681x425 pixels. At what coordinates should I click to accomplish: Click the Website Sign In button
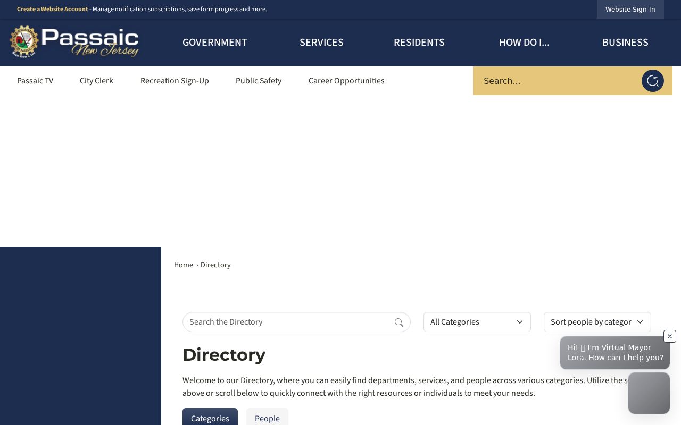point(630,9)
